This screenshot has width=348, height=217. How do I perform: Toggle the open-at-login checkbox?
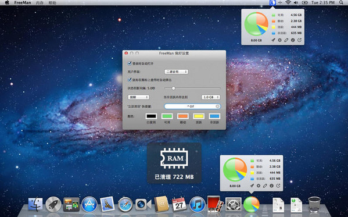click(130, 63)
